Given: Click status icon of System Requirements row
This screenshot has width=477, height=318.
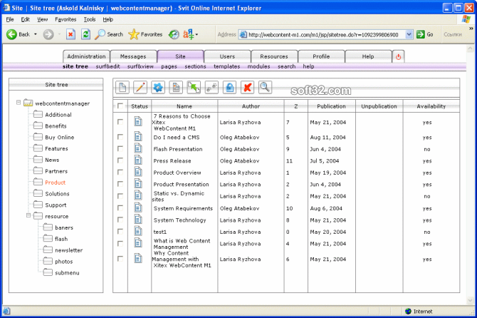Looking at the screenshot, I should 138,207.
